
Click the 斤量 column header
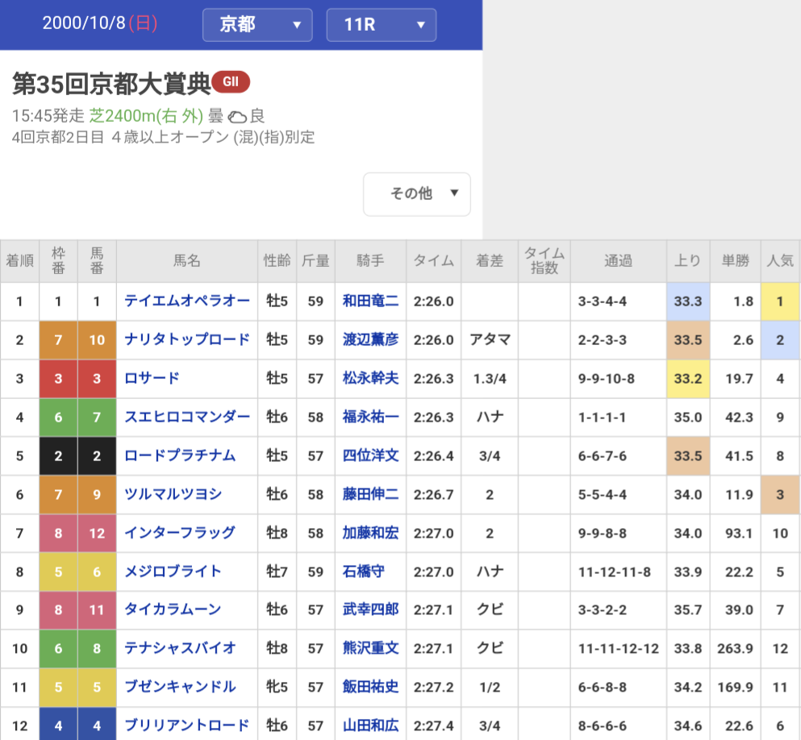[315, 261]
